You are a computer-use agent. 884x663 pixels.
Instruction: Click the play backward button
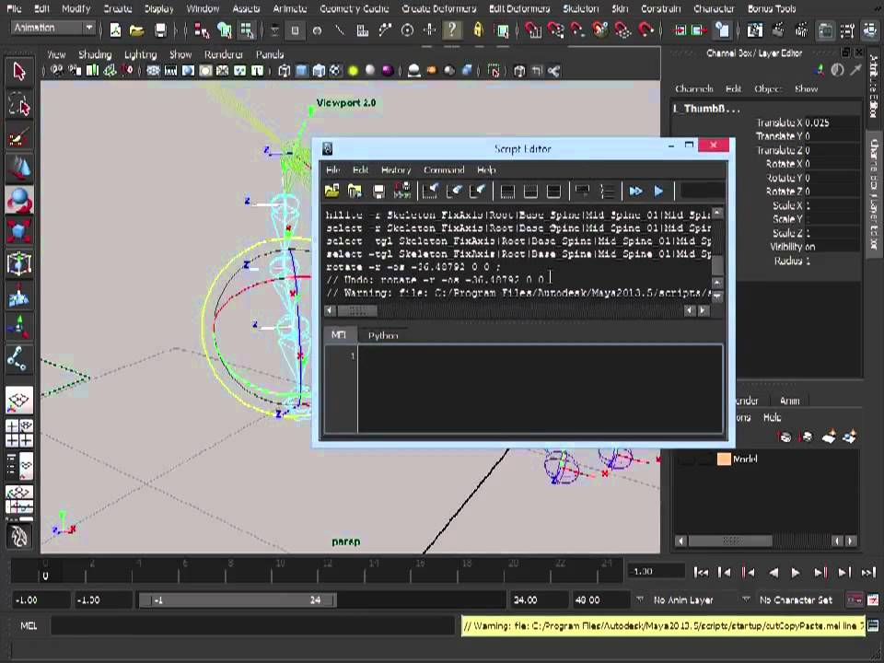(x=773, y=573)
